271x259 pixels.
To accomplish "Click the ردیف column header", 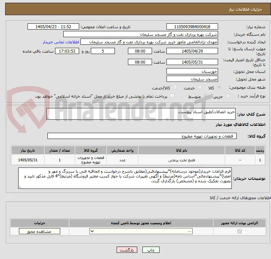I will point(260,150).
